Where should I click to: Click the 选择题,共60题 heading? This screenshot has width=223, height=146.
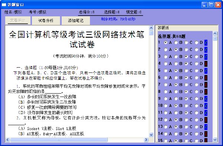(x=171, y=36)
